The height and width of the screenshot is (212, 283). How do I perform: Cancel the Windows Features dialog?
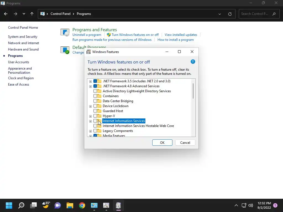point(185,143)
